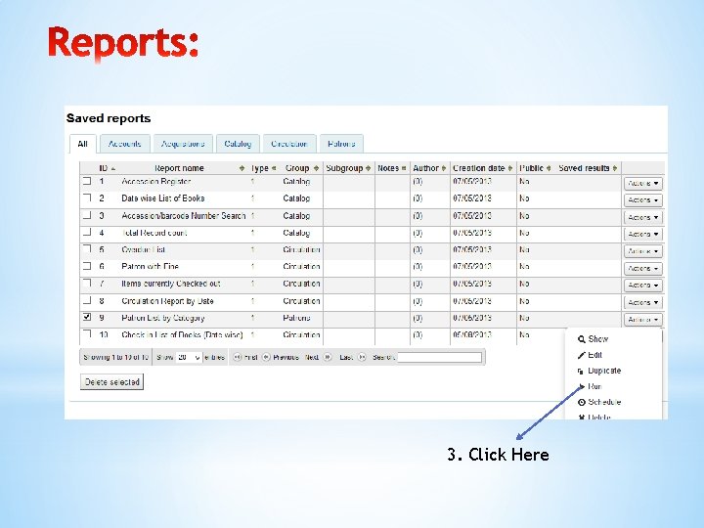The image size is (704, 528).
Task: Click the 'Patrons' group cell
Action: click(296, 318)
